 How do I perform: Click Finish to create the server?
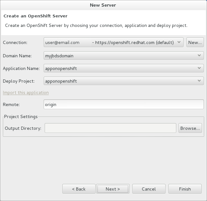coord(185,189)
